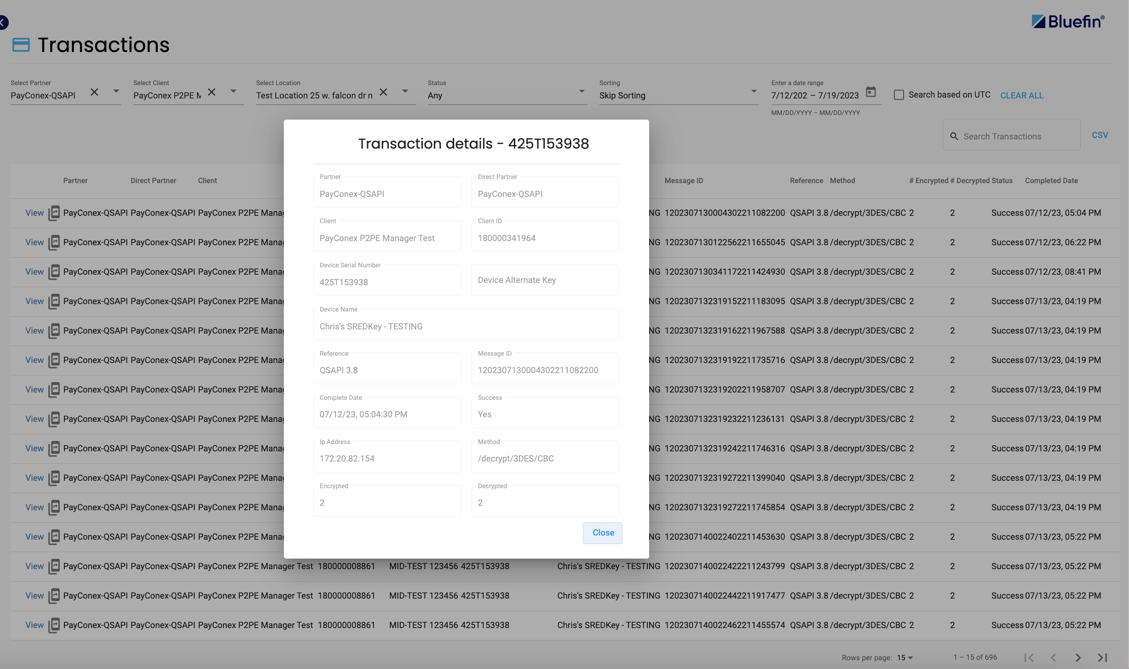This screenshot has width=1129, height=669.
Task: Click the back arrow in the top-left corner
Action: tap(4, 22)
